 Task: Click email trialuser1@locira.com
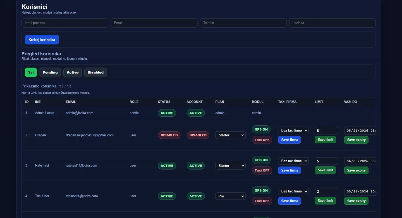coord(82,196)
